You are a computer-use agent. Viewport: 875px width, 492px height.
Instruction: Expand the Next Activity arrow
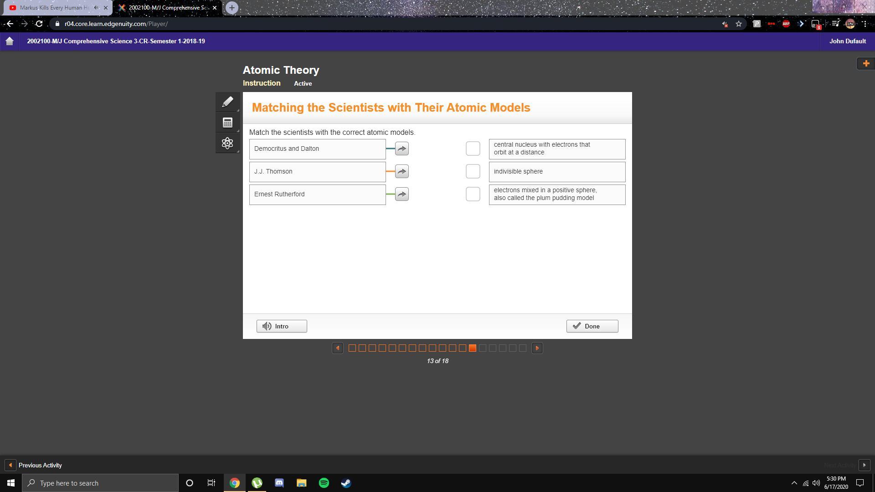[x=864, y=465]
